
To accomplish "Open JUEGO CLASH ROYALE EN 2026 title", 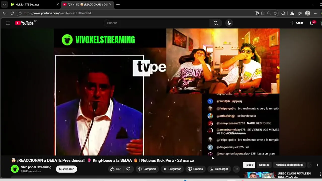I will (294, 175).
